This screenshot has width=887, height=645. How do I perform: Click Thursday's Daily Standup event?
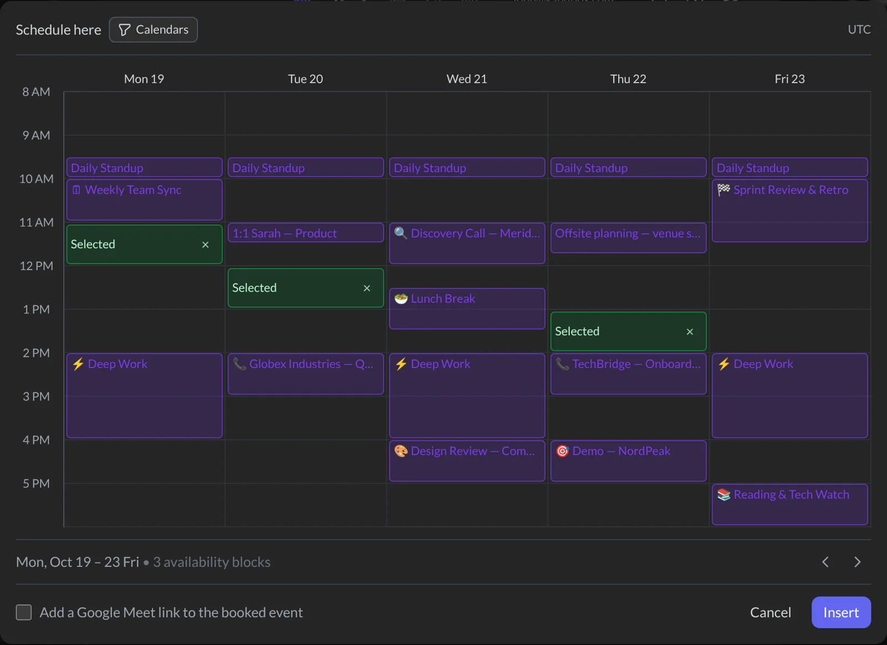point(628,167)
